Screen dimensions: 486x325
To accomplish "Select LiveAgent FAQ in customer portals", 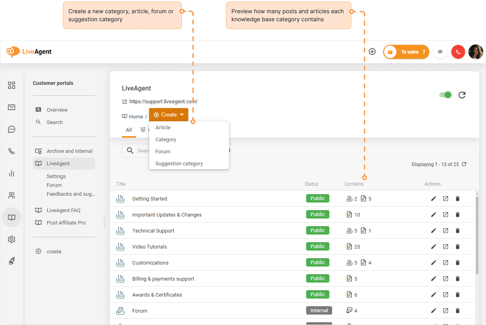I will 64,211.
